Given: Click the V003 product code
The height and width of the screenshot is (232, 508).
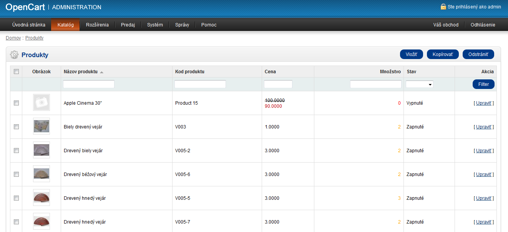Looking at the screenshot, I should (x=181, y=127).
